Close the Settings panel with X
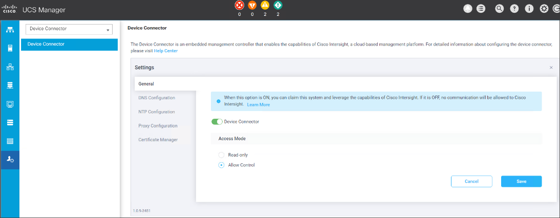This screenshot has height=218, width=560. pos(551,68)
